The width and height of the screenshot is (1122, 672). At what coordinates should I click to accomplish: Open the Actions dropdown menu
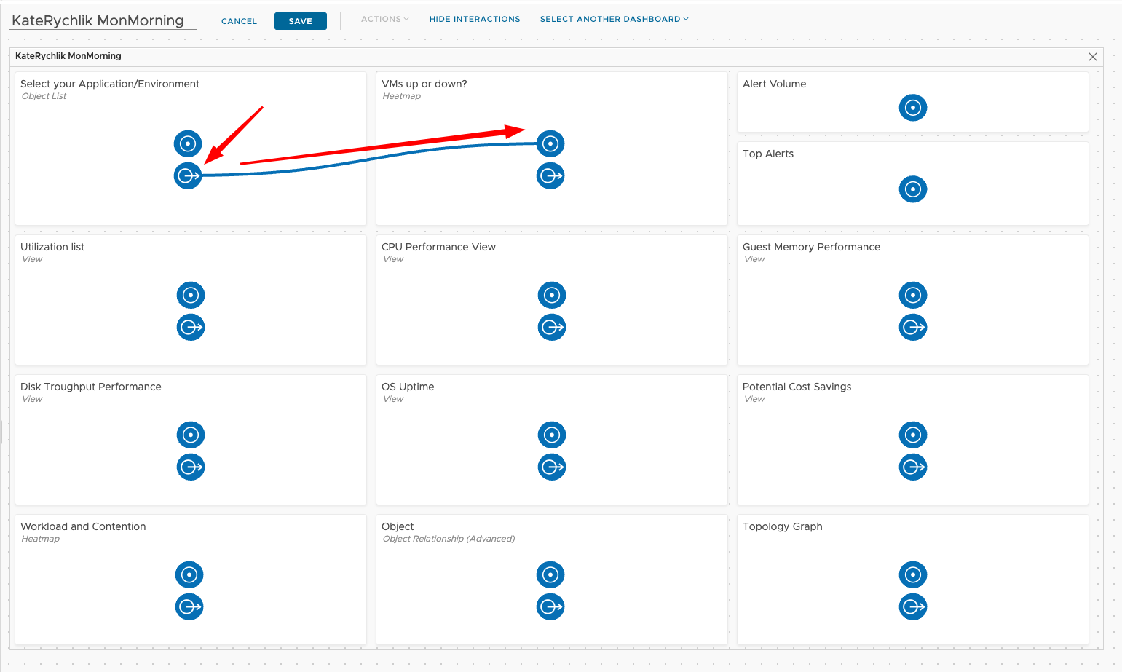(384, 19)
